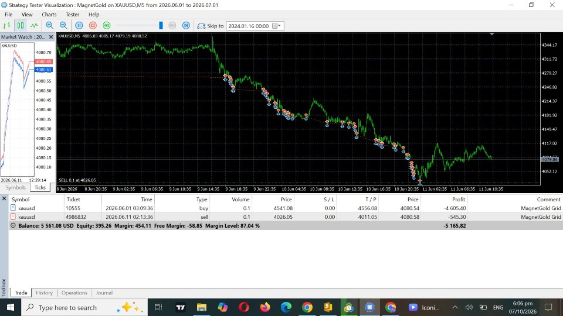Open the File menu
Screen dimensions: 563x316
[8, 15]
